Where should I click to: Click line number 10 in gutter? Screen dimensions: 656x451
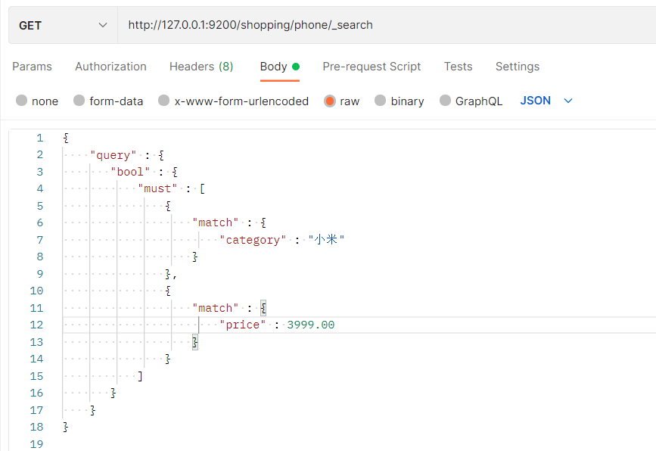[36, 291]
